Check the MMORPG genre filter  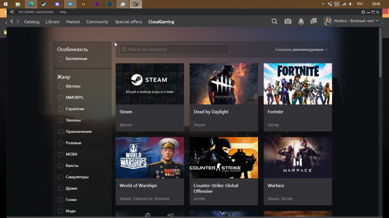click(60, 97)
